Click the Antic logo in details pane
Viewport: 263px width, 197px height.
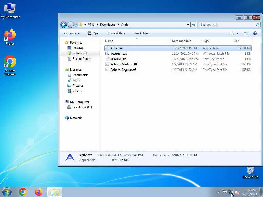70,157
